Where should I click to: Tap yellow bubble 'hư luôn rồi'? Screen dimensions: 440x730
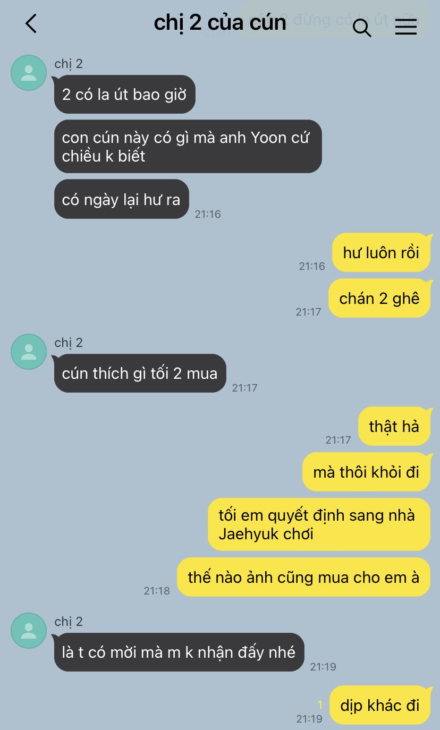click(381, 252)
